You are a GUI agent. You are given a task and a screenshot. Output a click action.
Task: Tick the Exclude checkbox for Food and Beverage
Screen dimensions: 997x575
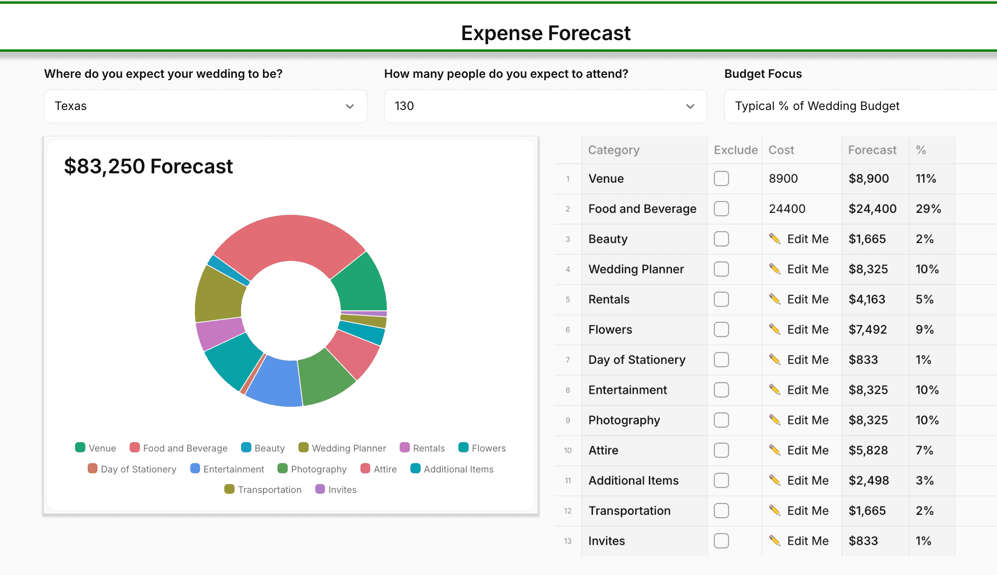click(721, 209)
